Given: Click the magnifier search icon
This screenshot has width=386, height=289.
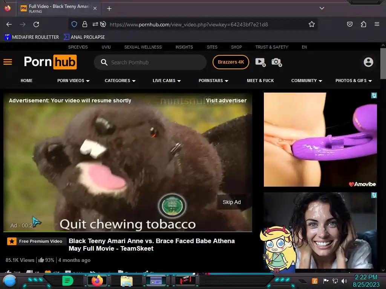Looking at the screenshot, I should pyautogui.click(x=104, y=62).
